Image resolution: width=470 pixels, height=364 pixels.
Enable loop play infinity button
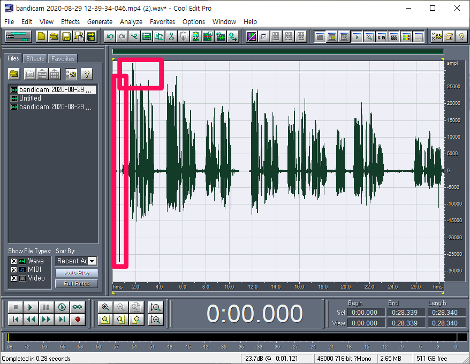point(77,307)
